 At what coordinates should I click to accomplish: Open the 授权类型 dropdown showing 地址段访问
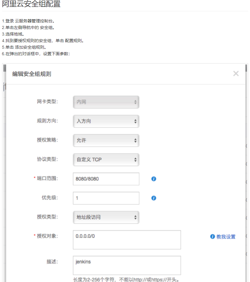coord(106,217)
